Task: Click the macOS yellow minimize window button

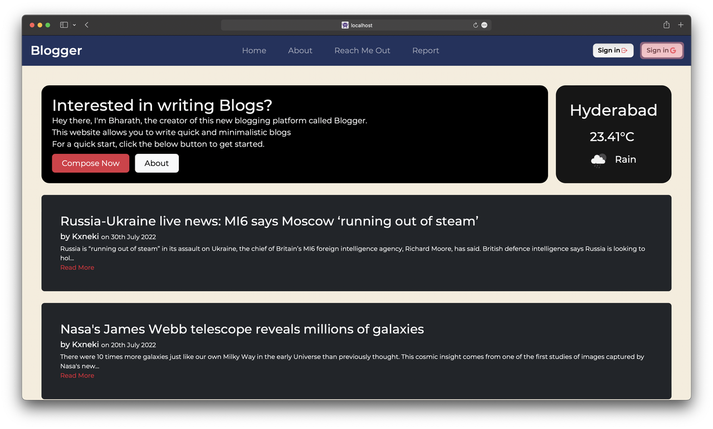Action: pos(40,25)
